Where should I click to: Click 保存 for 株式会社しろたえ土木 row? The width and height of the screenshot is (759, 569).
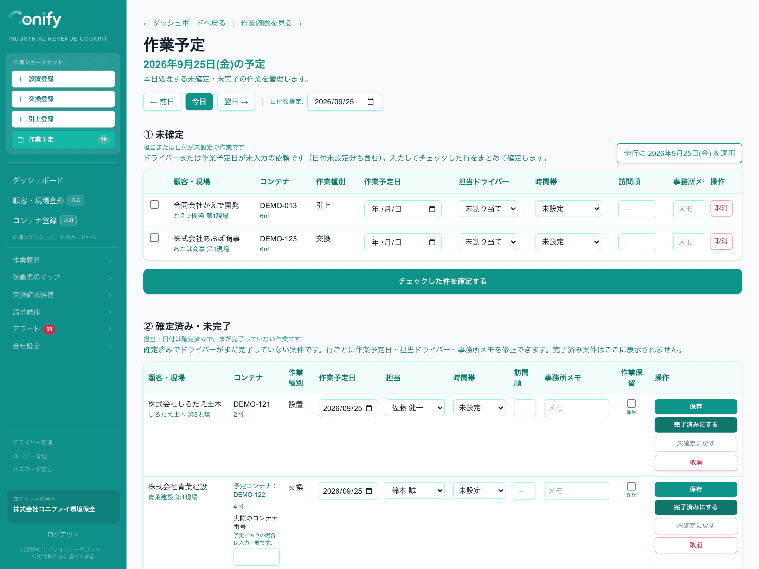695,406
